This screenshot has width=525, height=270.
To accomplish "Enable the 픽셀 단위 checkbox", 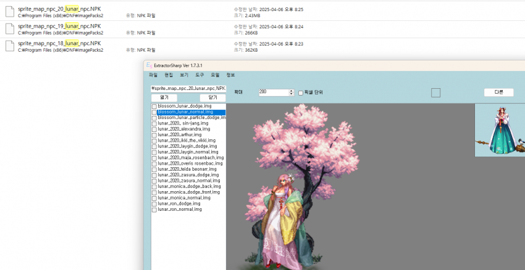I will click(x=301, y=92).
